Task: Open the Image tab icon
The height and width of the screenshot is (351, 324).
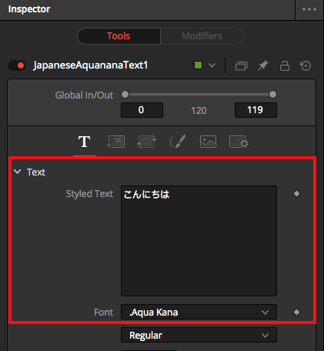Action: [208, 142]
